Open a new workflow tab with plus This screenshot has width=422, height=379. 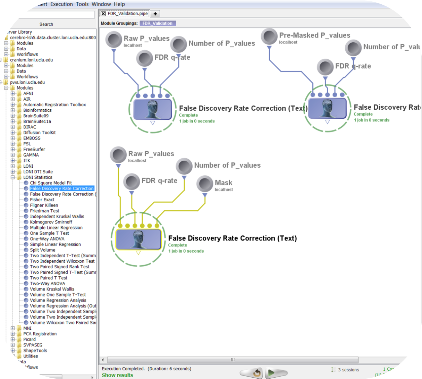pyautogui.click(x=155, y=14)
